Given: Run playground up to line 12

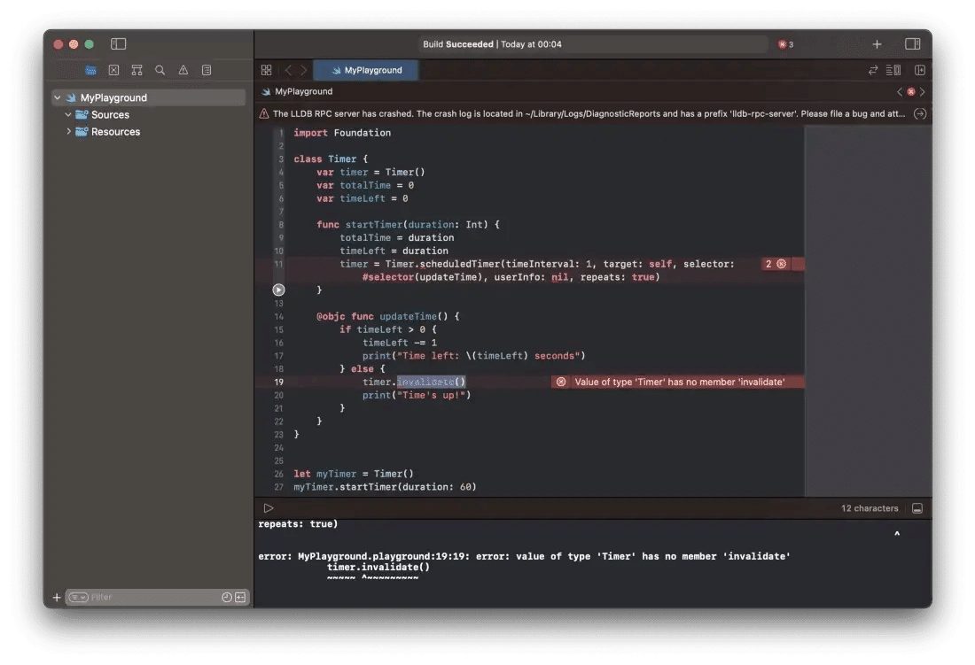Looking at the screenshot, I should [278, 290].
